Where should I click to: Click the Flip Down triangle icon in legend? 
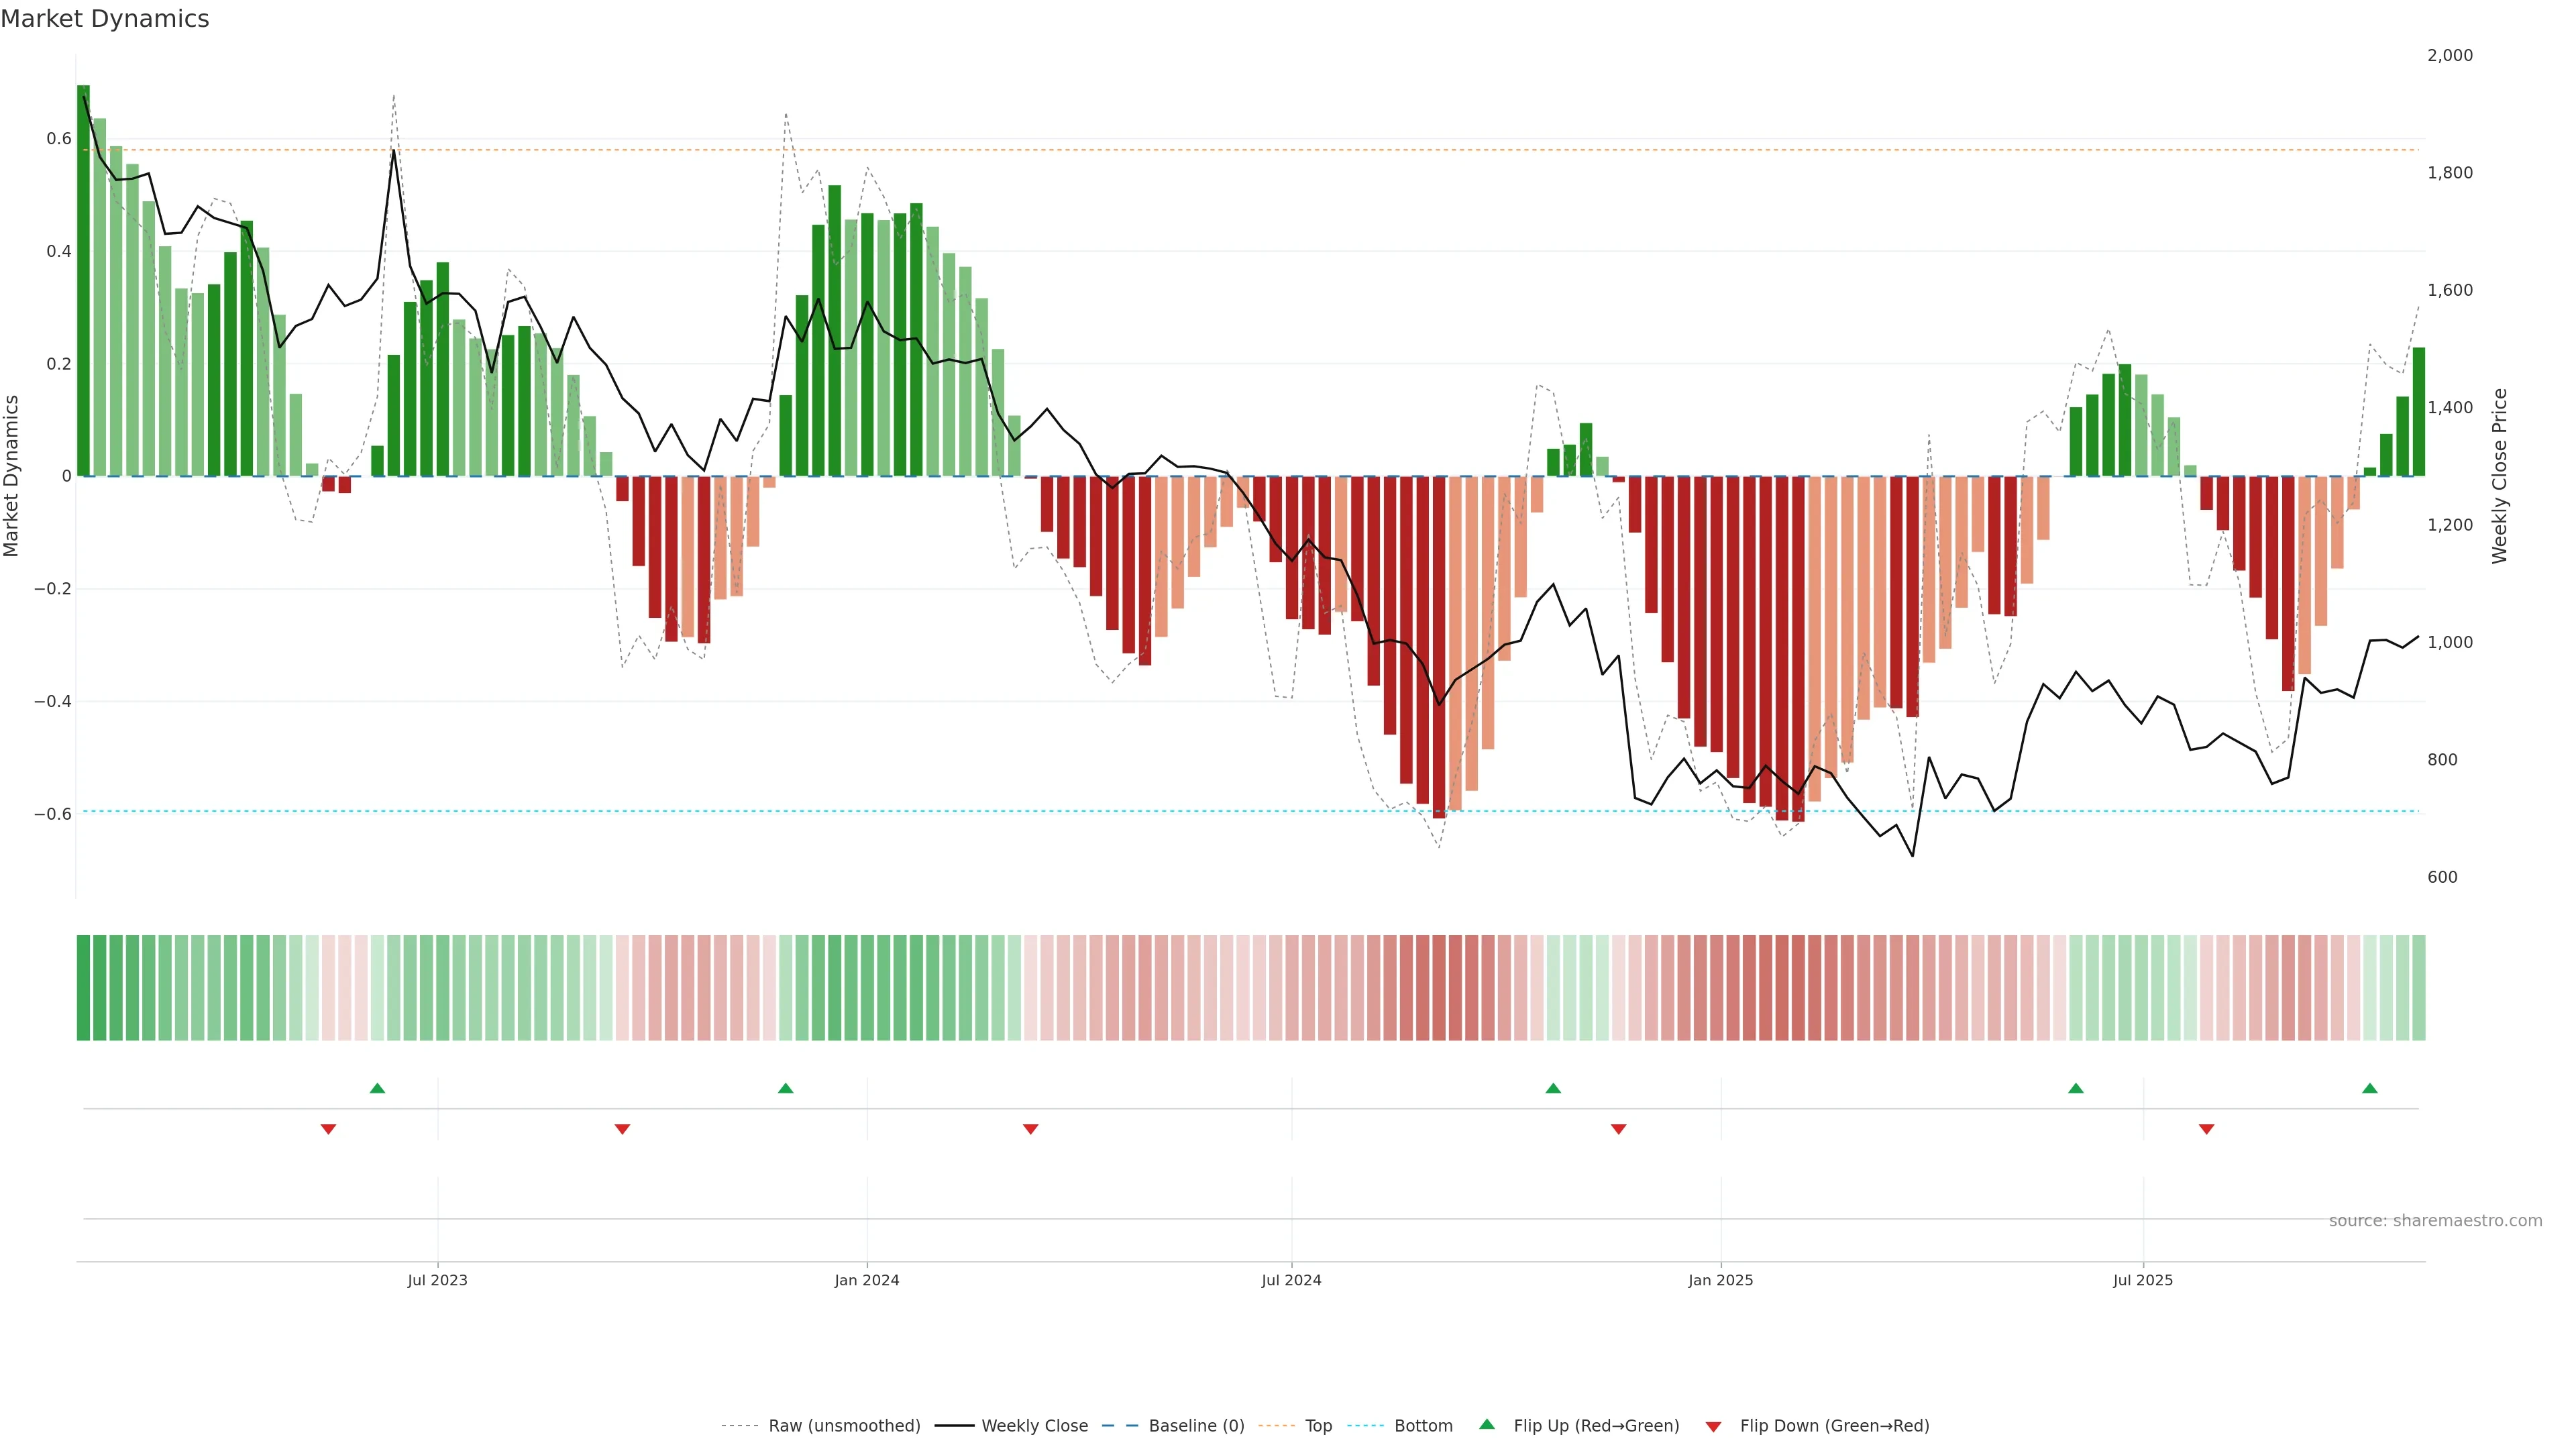pyautogui.click(x=1713, y=1426)
